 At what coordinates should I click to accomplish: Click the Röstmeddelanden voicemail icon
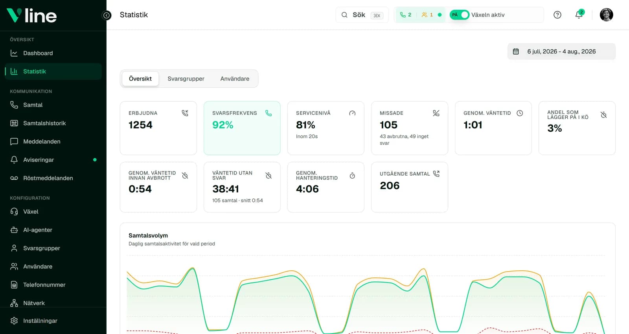(14, 178)
